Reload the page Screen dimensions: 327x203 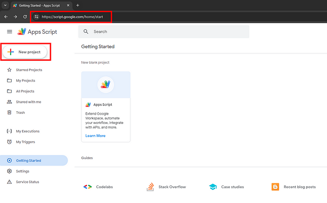tap(25, 17)
